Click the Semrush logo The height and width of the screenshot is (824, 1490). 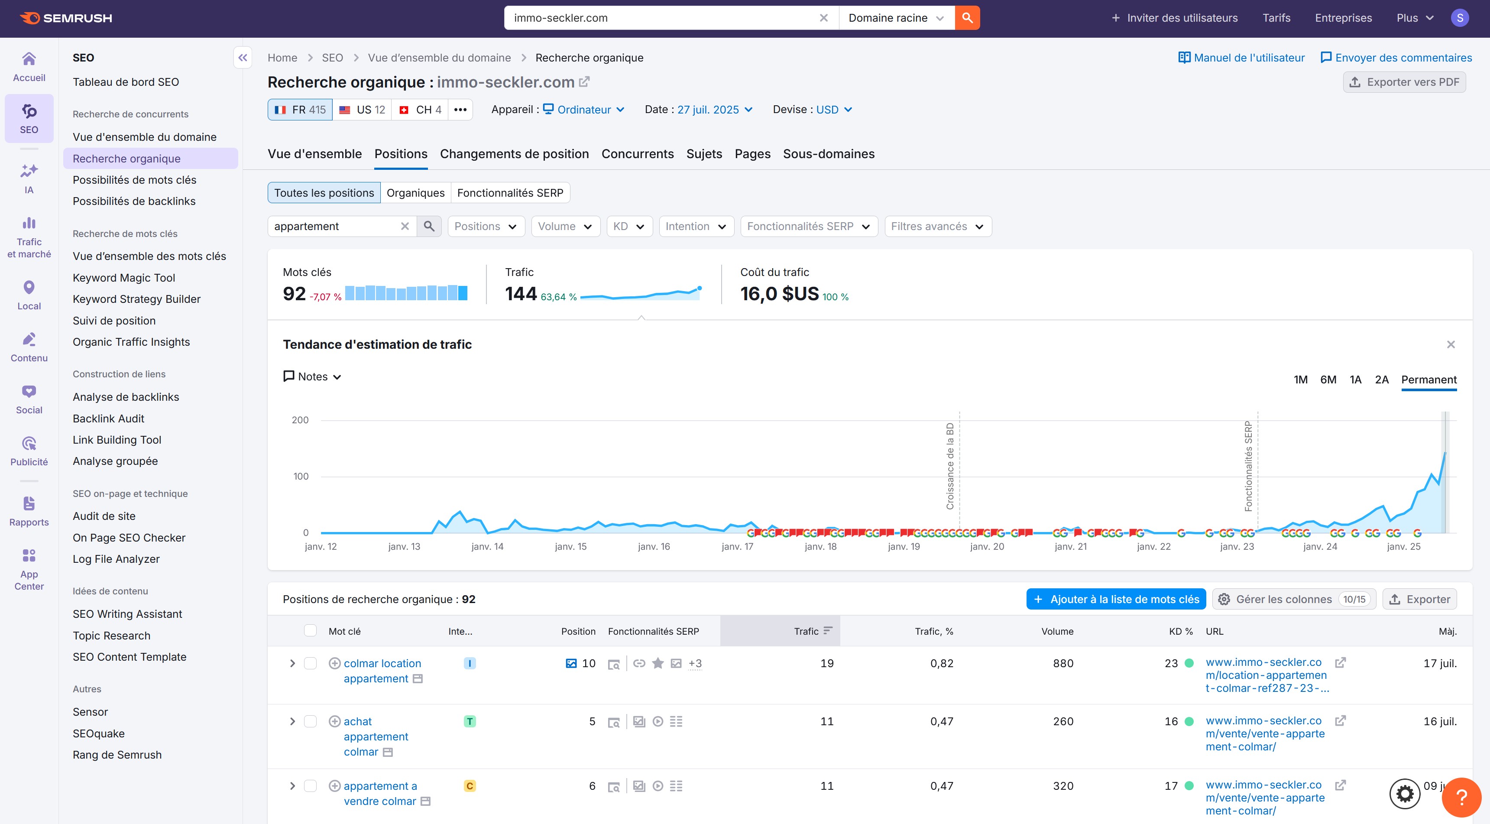pos(66,18)
